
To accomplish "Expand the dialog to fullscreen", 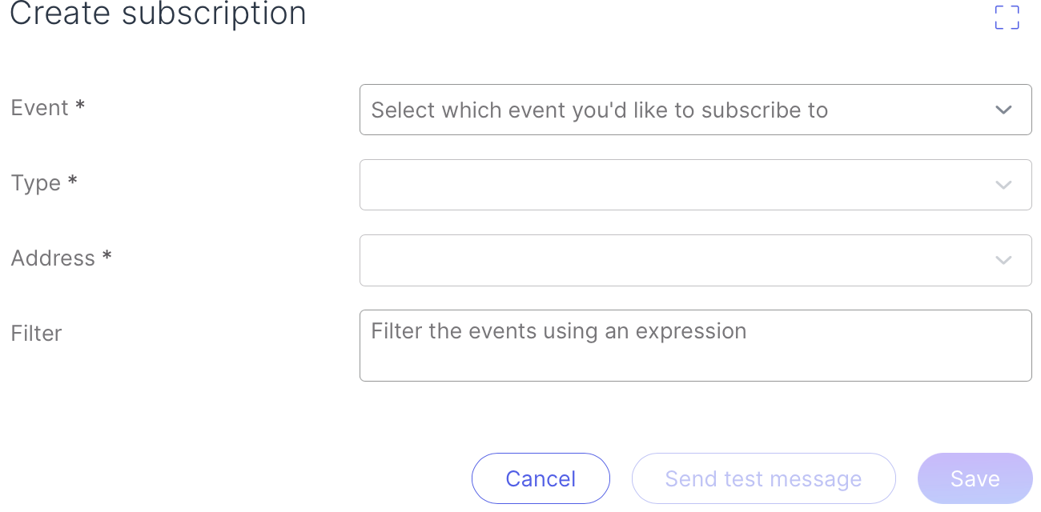I will [1007, 17].
